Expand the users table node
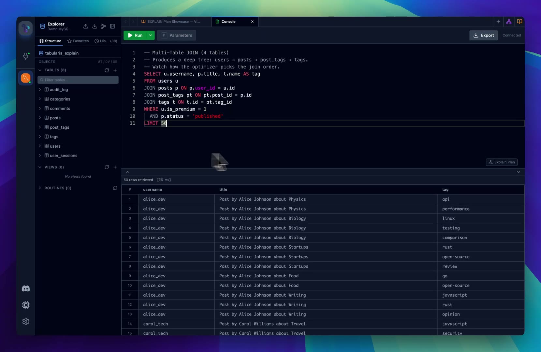This screenshot has width=541, height=352. pos(40,146)
